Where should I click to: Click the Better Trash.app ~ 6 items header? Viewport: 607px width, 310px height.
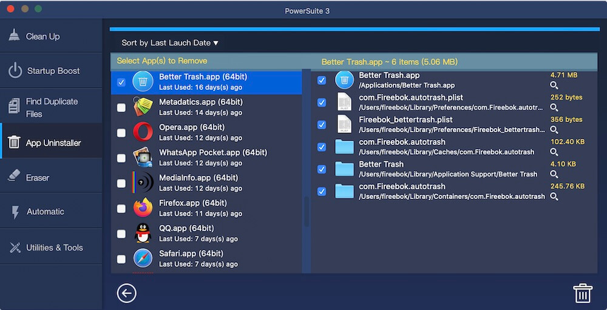390,62
